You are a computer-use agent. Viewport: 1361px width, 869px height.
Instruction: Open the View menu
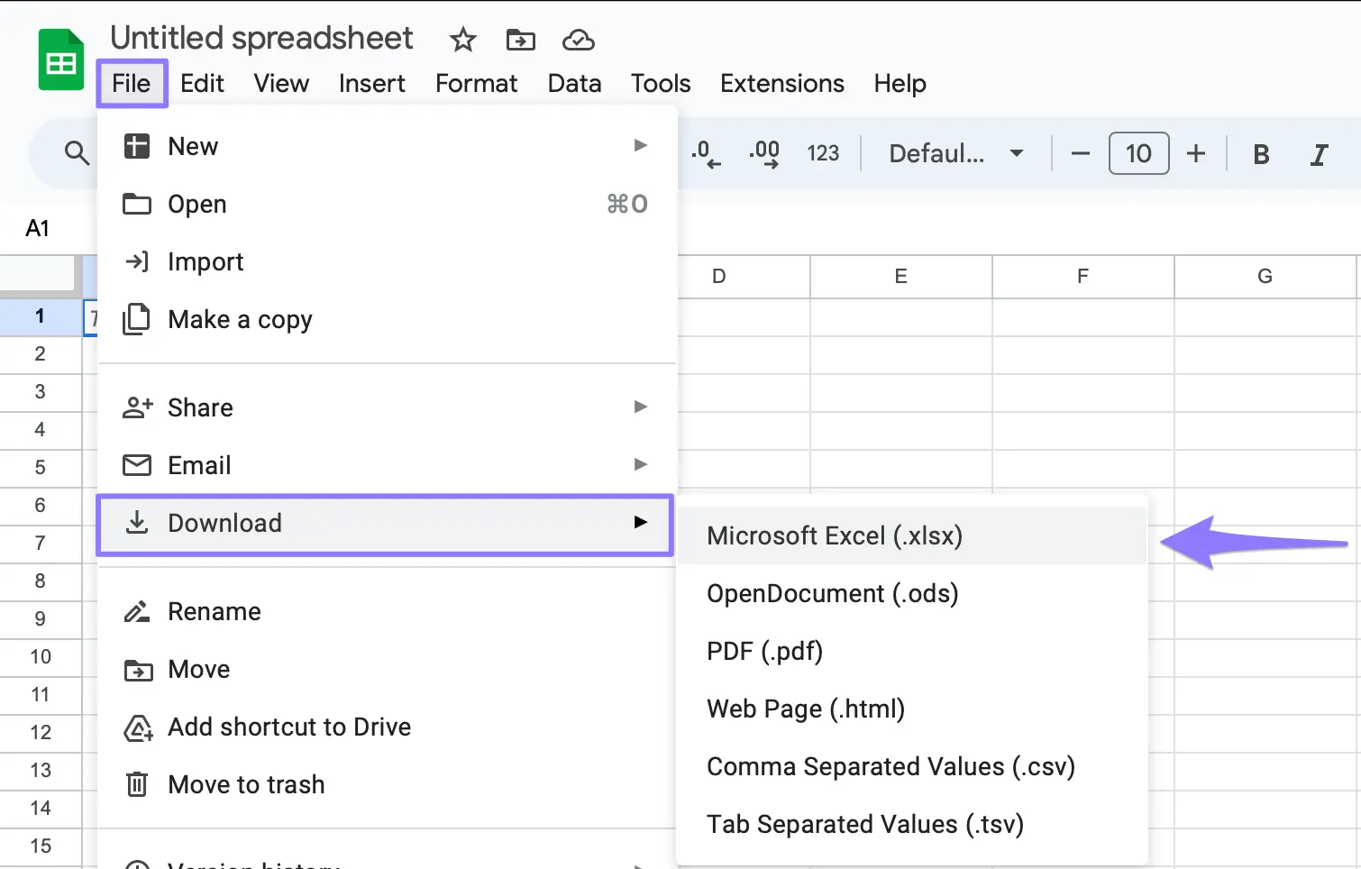point(281,84)
